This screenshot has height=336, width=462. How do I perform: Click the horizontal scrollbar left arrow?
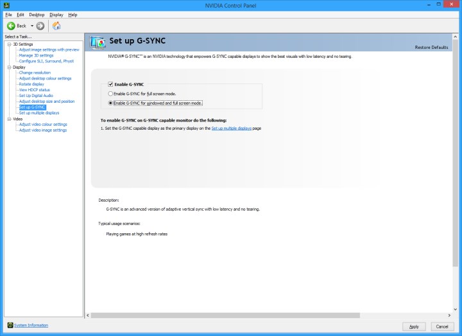(x=88, y=315)
